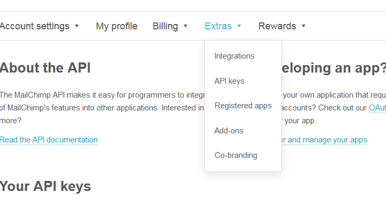
Task: Select the Rewards menu label
Action: 277,26
